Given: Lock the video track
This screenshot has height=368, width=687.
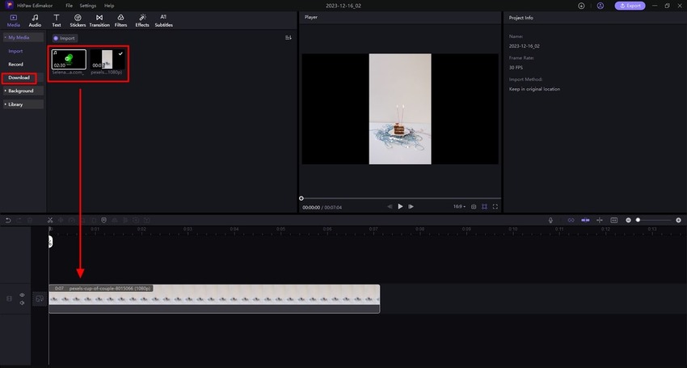Looking at the screenshot, I should (x=9, y=298).
